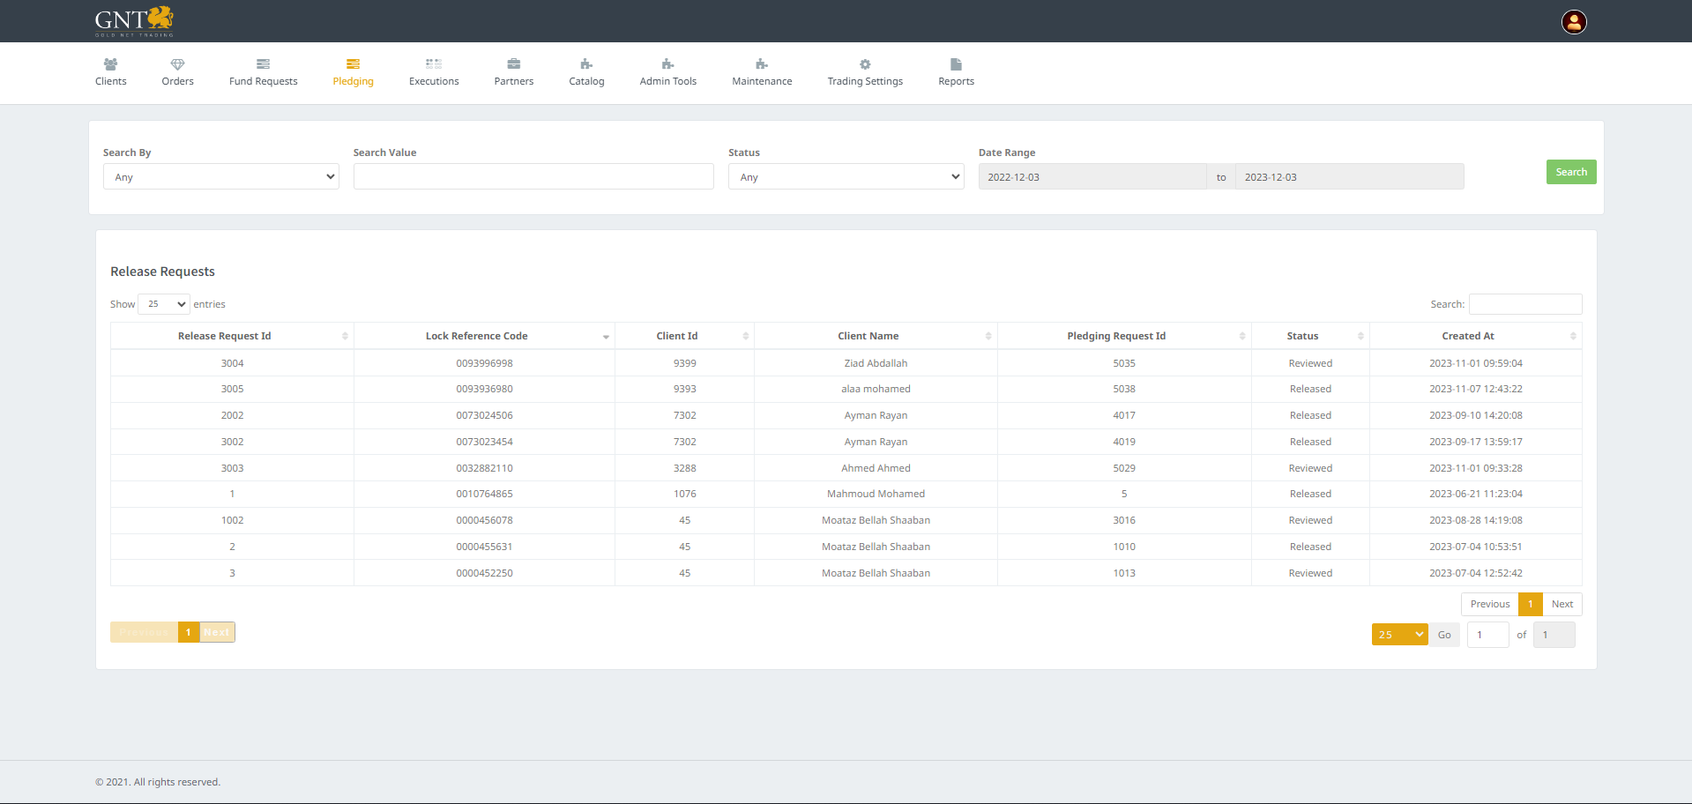The height and width of the screenshot is (804, 1692).
Task: Open the Orders diamond icon
Action: point(177,64)
